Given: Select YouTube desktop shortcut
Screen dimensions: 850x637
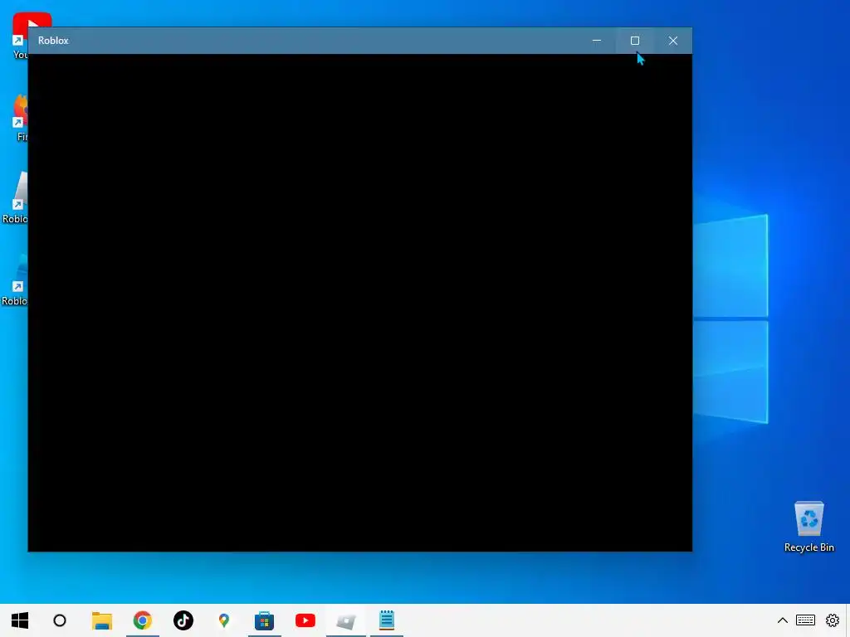Looking at the screenshot, I should tap(19, 35).
